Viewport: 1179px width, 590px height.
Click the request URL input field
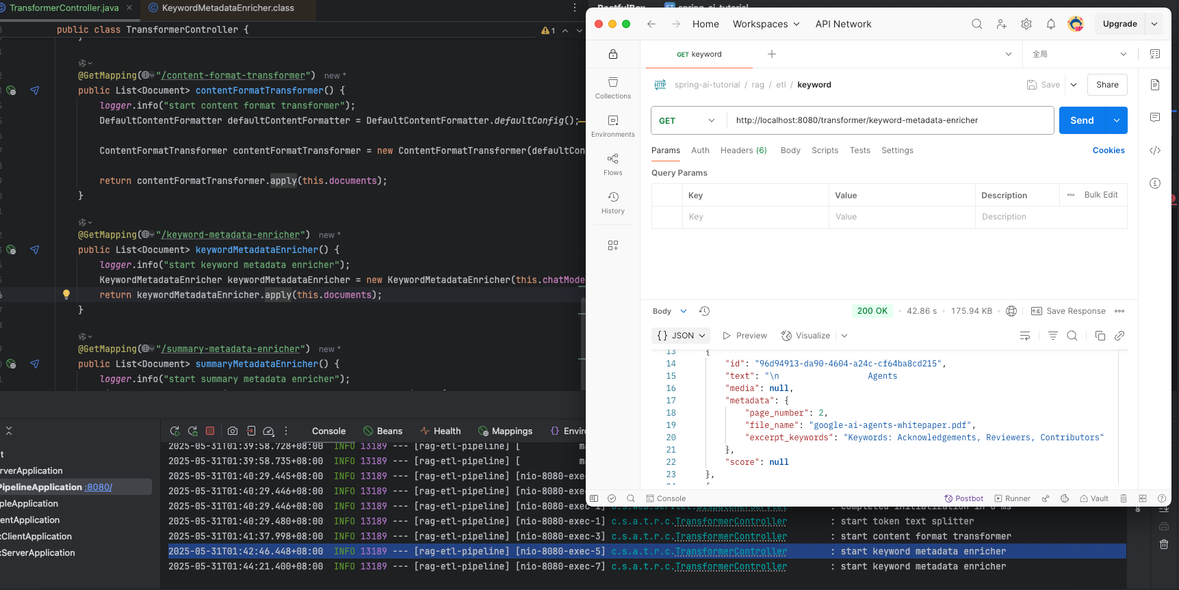tap(890, 120)
